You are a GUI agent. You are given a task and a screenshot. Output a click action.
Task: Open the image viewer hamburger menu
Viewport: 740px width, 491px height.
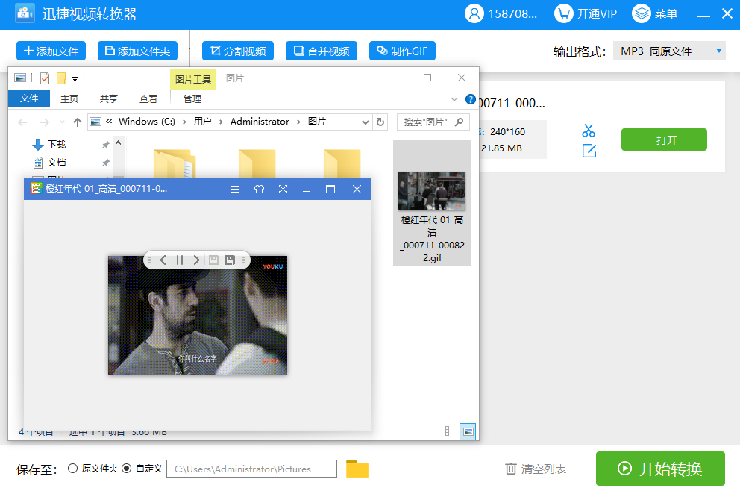click(x=235, y=190)
